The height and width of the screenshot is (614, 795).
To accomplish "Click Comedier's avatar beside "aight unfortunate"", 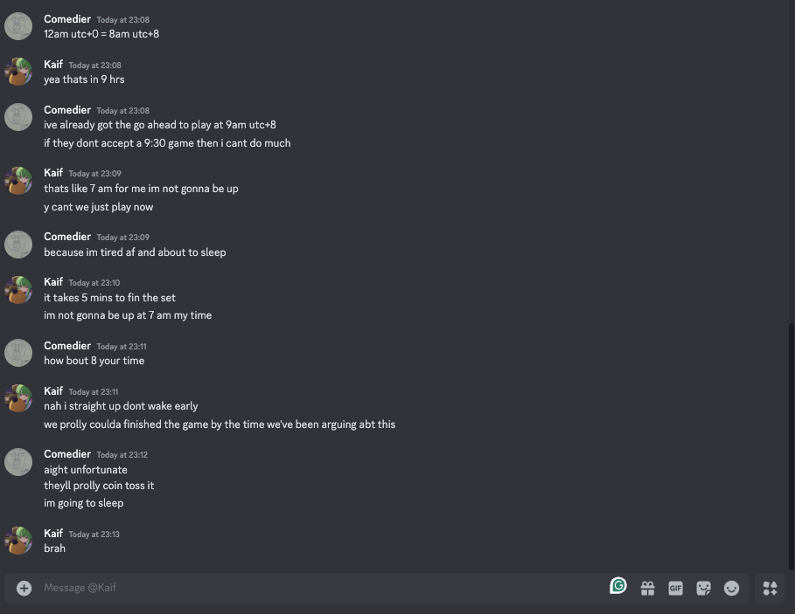I will pyautogui.click(x=18, y=462).
